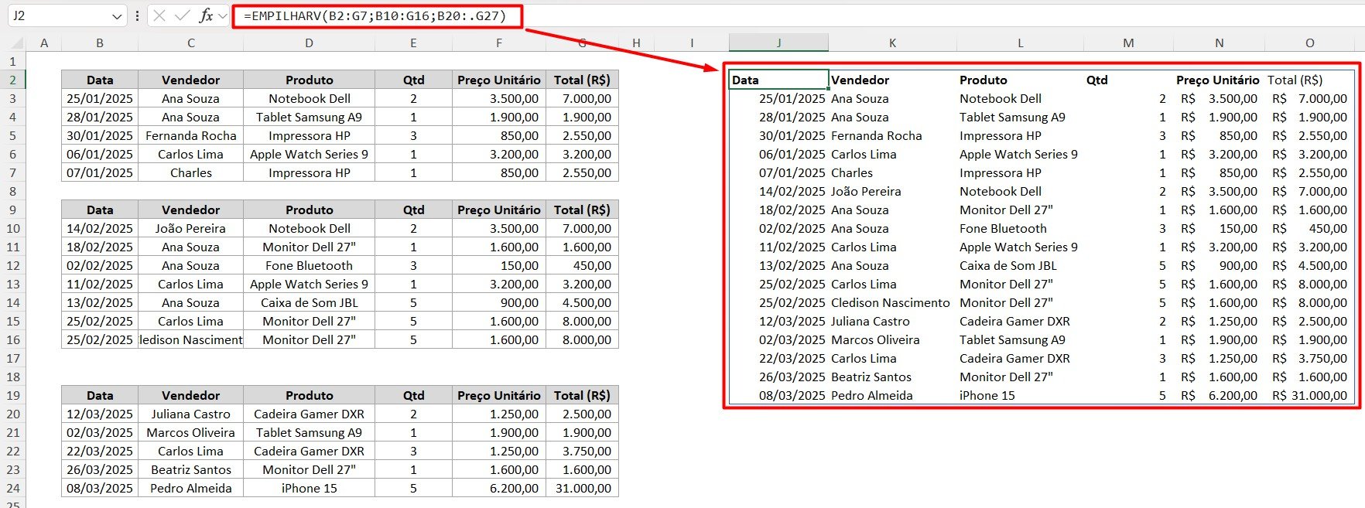The height and width of the screenshot is (508, 1365).
Task: Click 'Fone Bluetooth' in column D
Action: tap(309, 265)
